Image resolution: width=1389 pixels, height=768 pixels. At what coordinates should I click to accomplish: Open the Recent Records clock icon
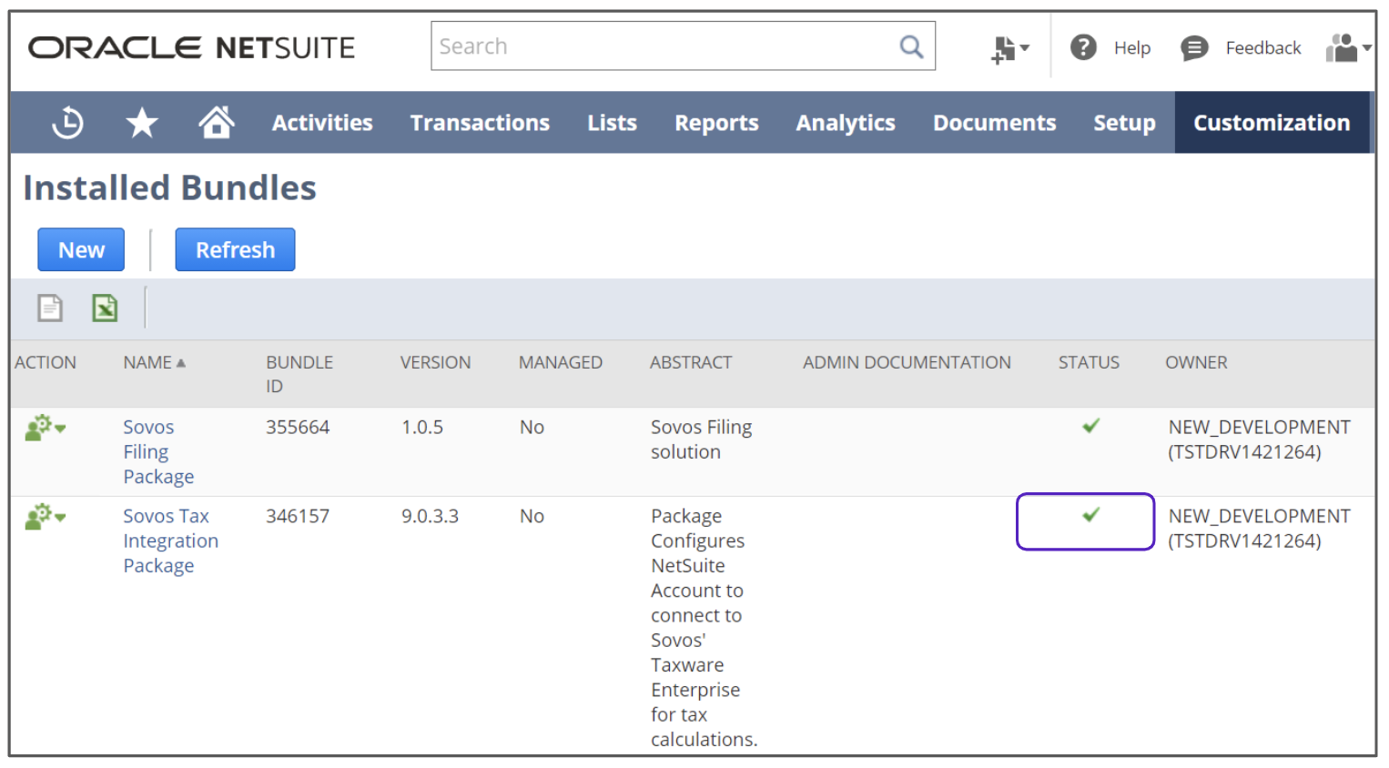(x=67, y=123)
